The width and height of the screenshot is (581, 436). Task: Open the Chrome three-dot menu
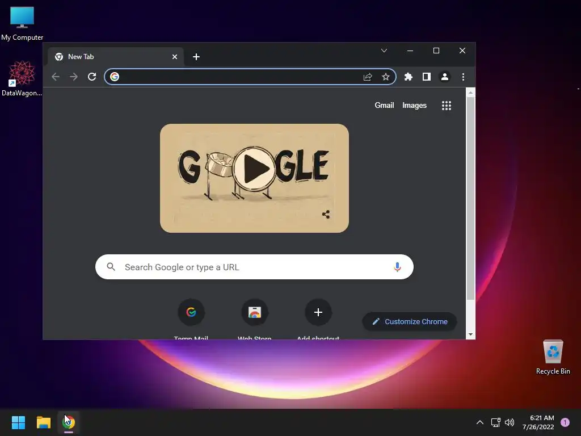[x=463, y=77]
